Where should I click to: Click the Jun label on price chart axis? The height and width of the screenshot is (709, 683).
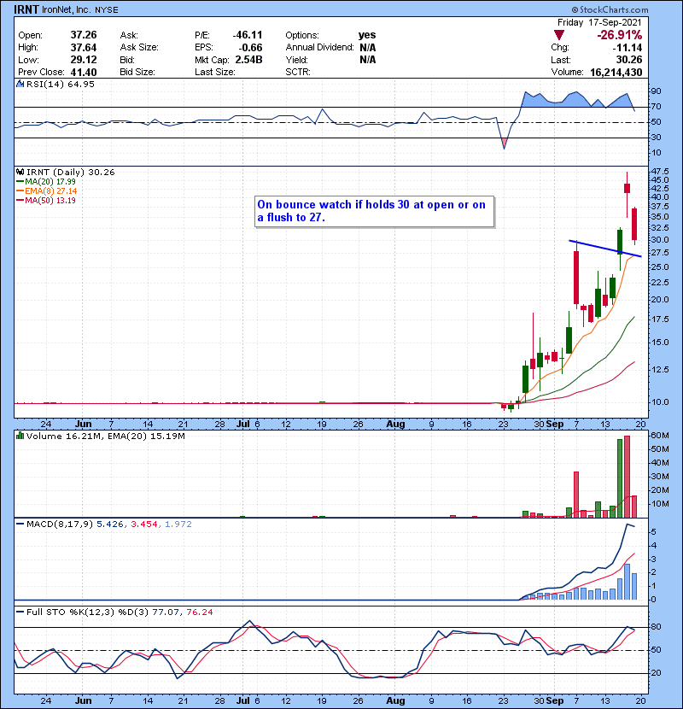[83, 425]
